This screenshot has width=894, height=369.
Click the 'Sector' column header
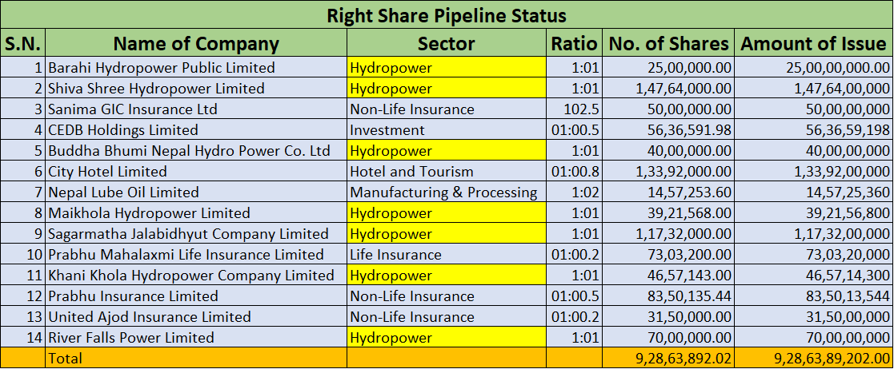(447, 43)
